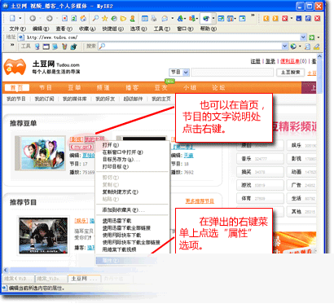Choose 打开 in the context menu
334x304 pixels.
click(x=132, y=145)
